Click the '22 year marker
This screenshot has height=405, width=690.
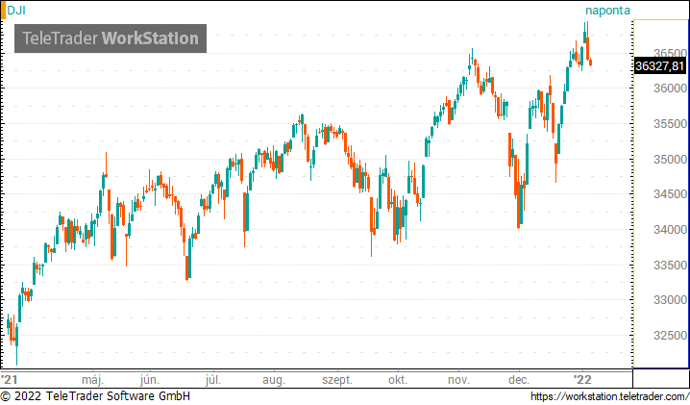tap(582, 380)
